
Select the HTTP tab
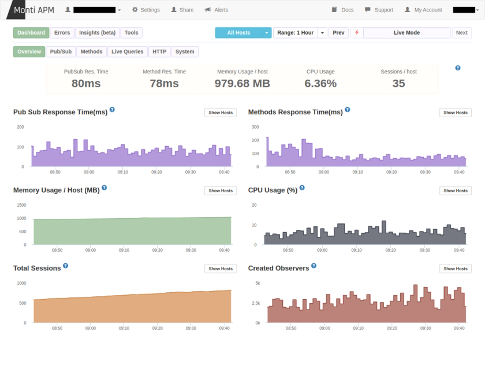click(159, 51)
